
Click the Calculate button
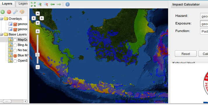click(203, 54)
